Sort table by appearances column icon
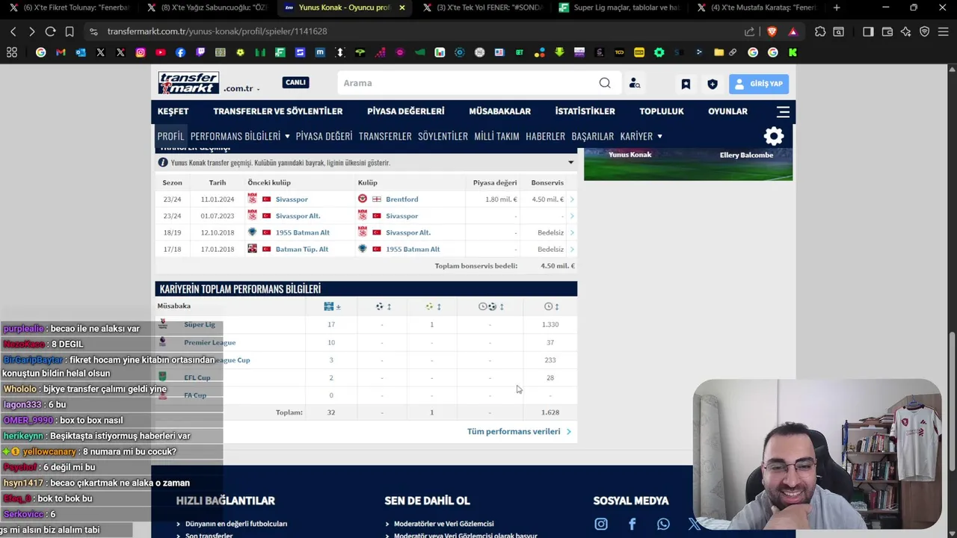The image size is (957, 538). pyautogui.click(x=331, y=306)
